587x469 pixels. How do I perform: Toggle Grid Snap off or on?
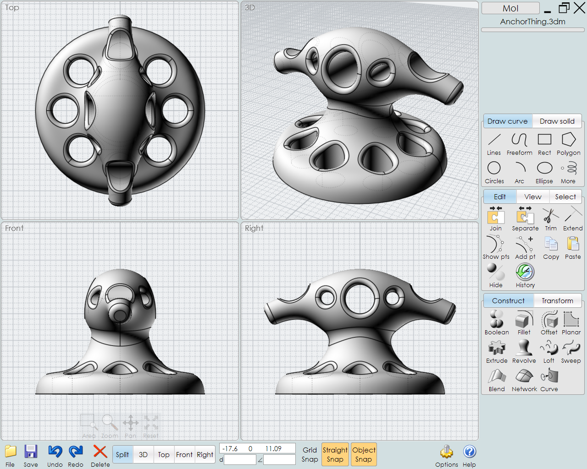310,454
